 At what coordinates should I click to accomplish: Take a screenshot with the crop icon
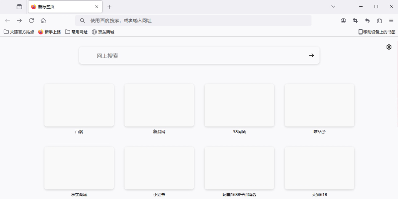pos(355,21)
